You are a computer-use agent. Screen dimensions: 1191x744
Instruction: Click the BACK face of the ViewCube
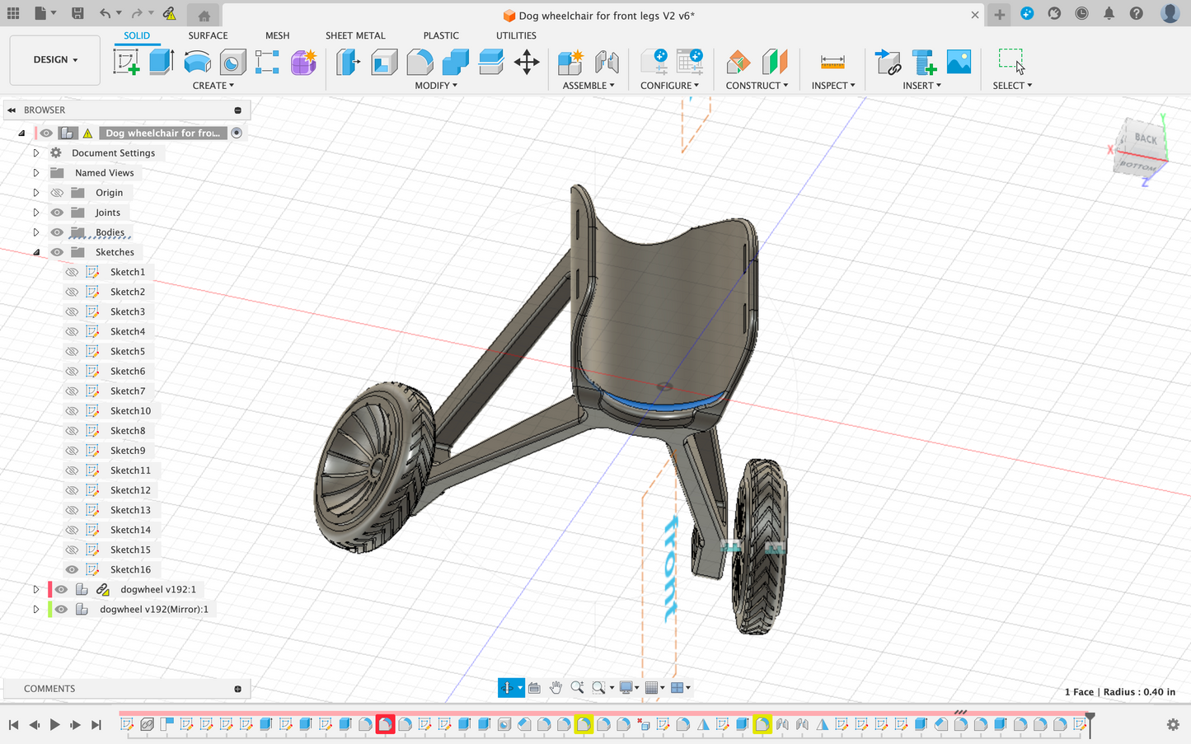click(1145, 138)
